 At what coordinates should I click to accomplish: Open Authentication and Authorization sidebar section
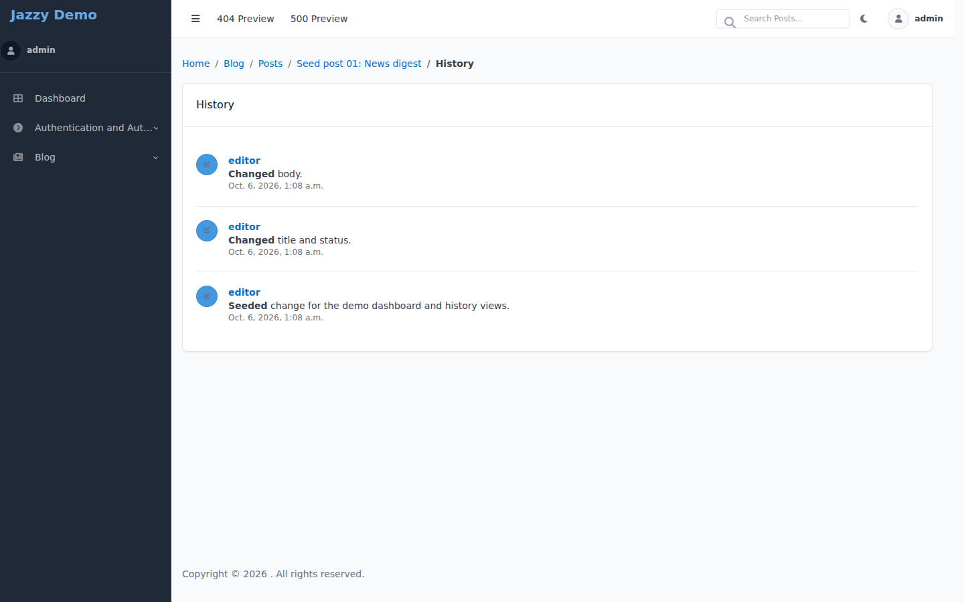[x=86, y=128]
